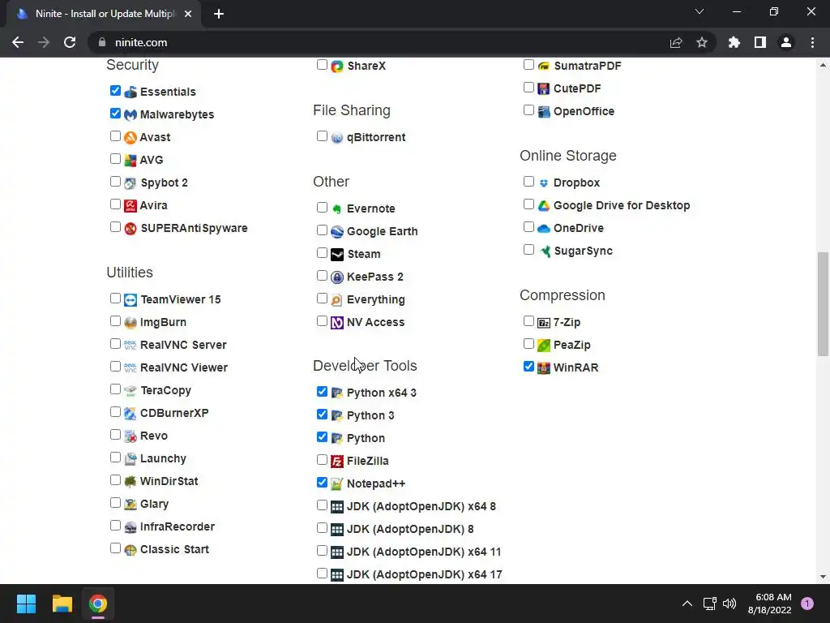830x623 pixels.
Task: Open the tab search dropdown arrow
Action: 700,11
